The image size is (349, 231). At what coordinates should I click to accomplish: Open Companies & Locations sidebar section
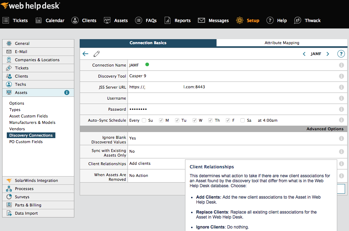click(x=38, y=60)
